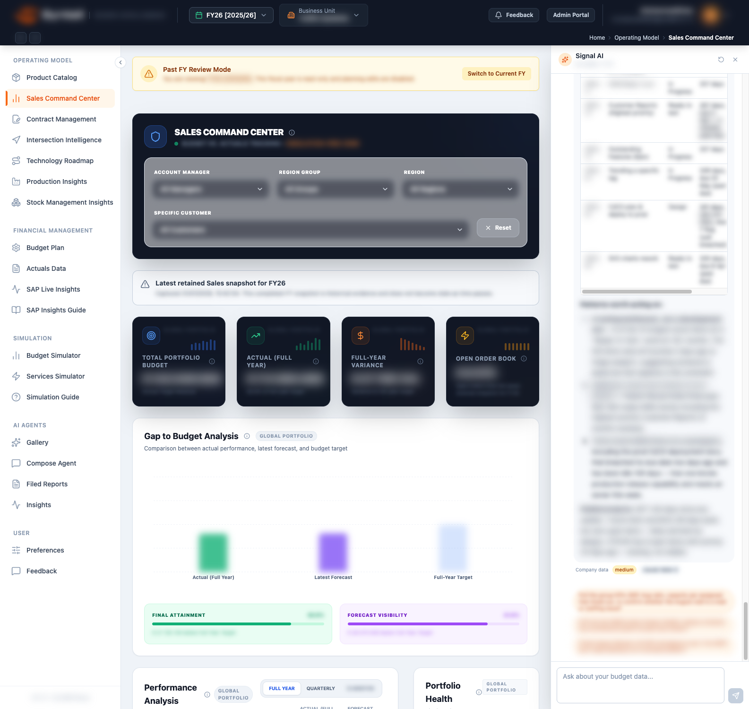Click info icon beside Gap to Budget Analysis

[247, 436]
